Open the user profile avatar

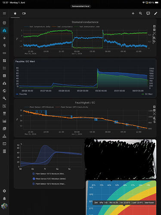[4, 206]
